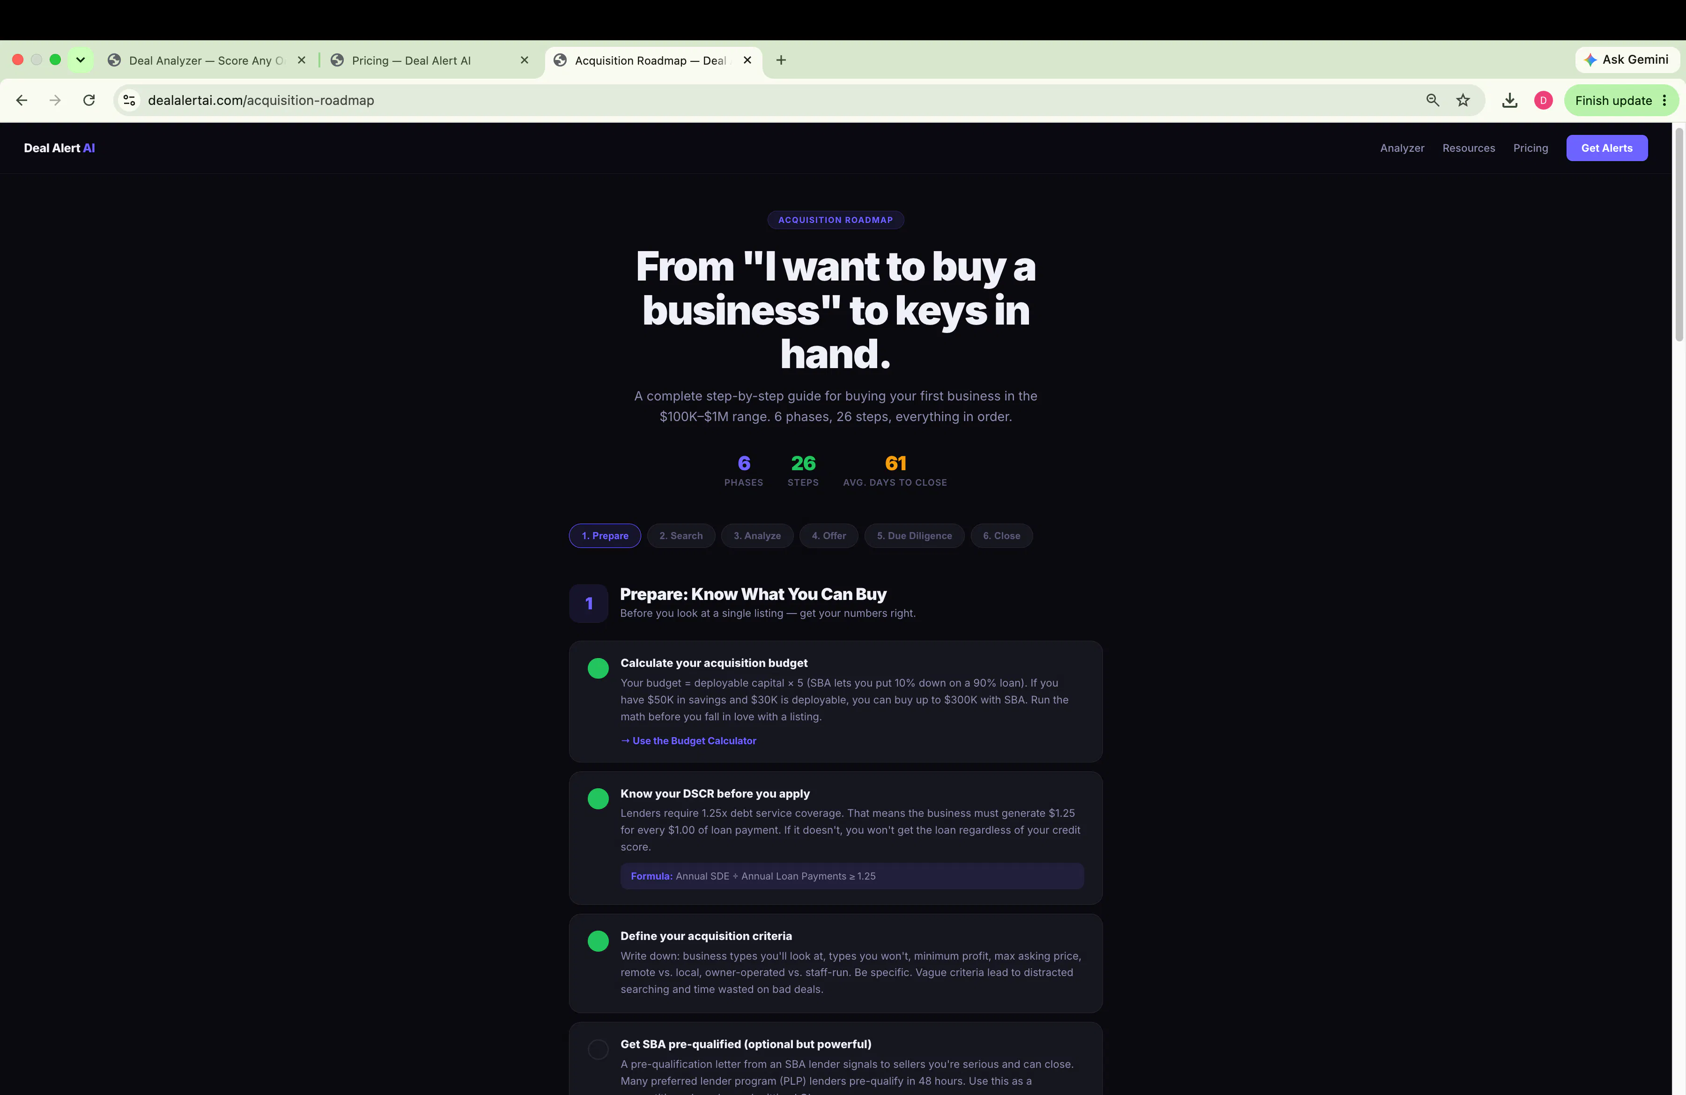Image resolution: width=1686 pixels, height=1095 pixels.
Task: Uncheck Know your DSCR before you apply step
Action: (598, 799)
